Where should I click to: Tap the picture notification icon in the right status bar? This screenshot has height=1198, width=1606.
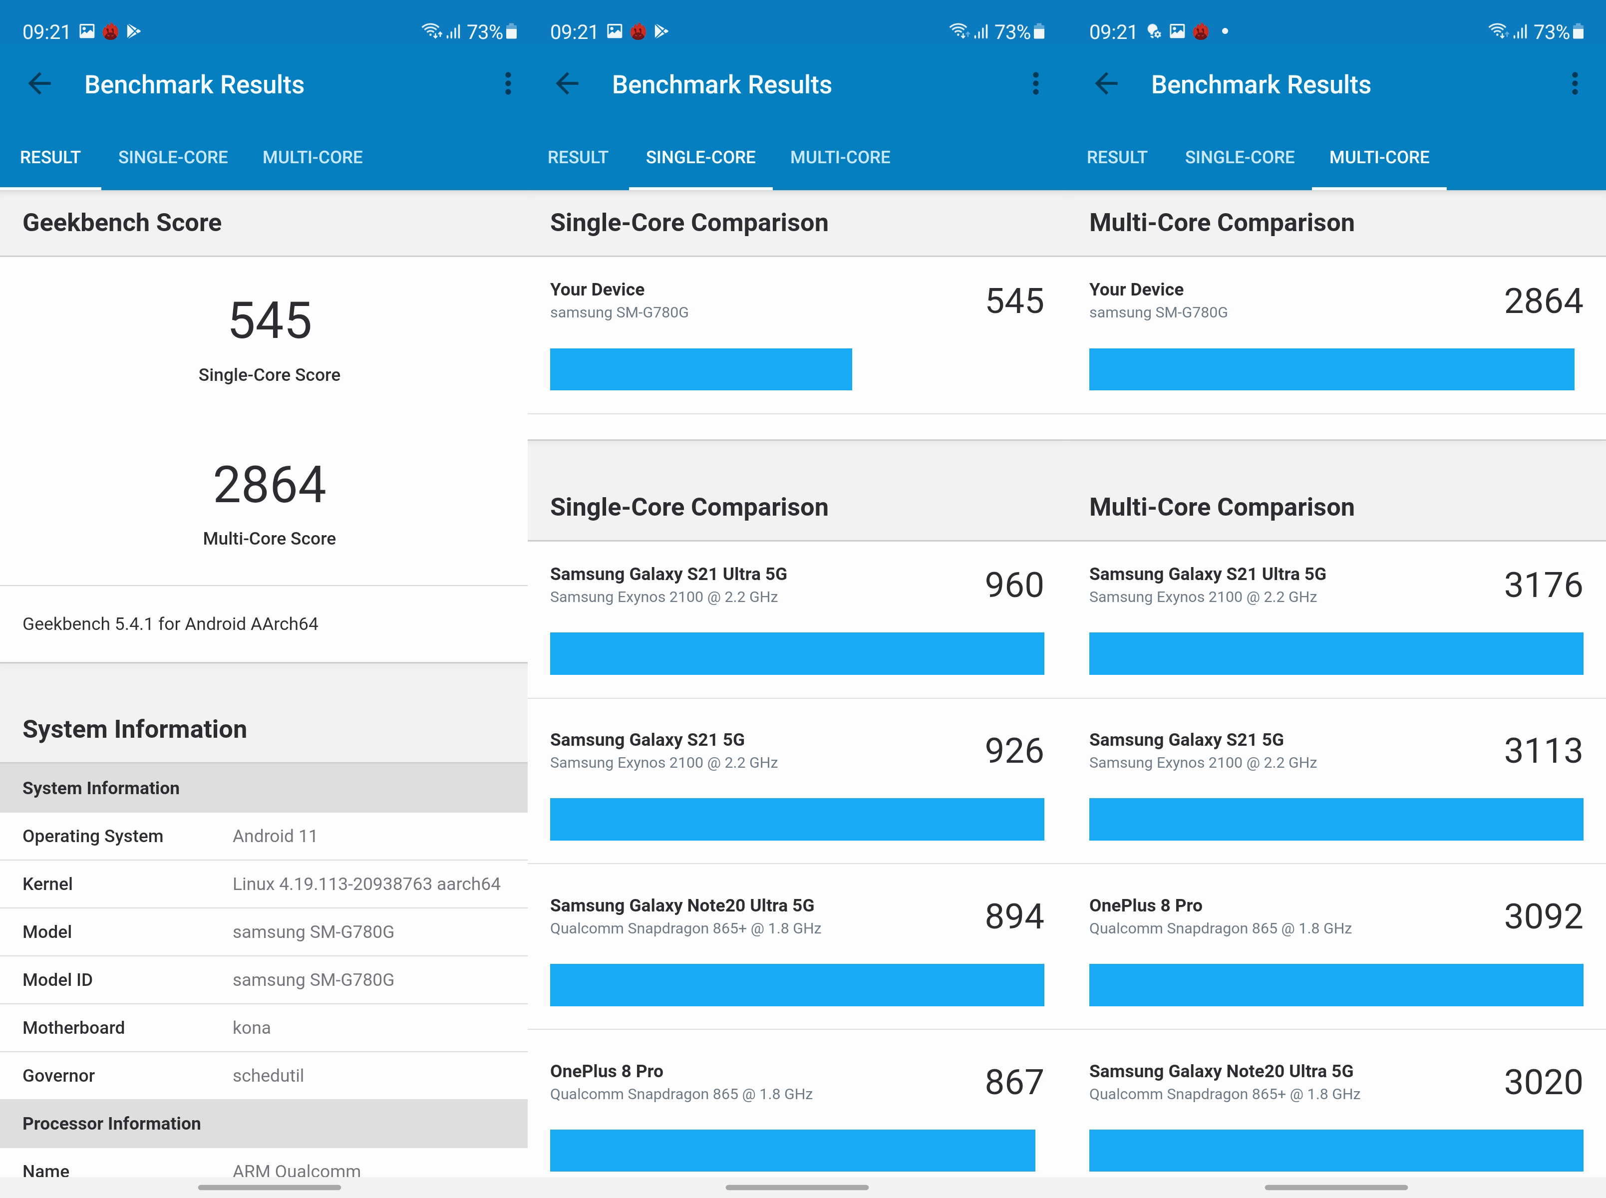[x=1178, y=31]
